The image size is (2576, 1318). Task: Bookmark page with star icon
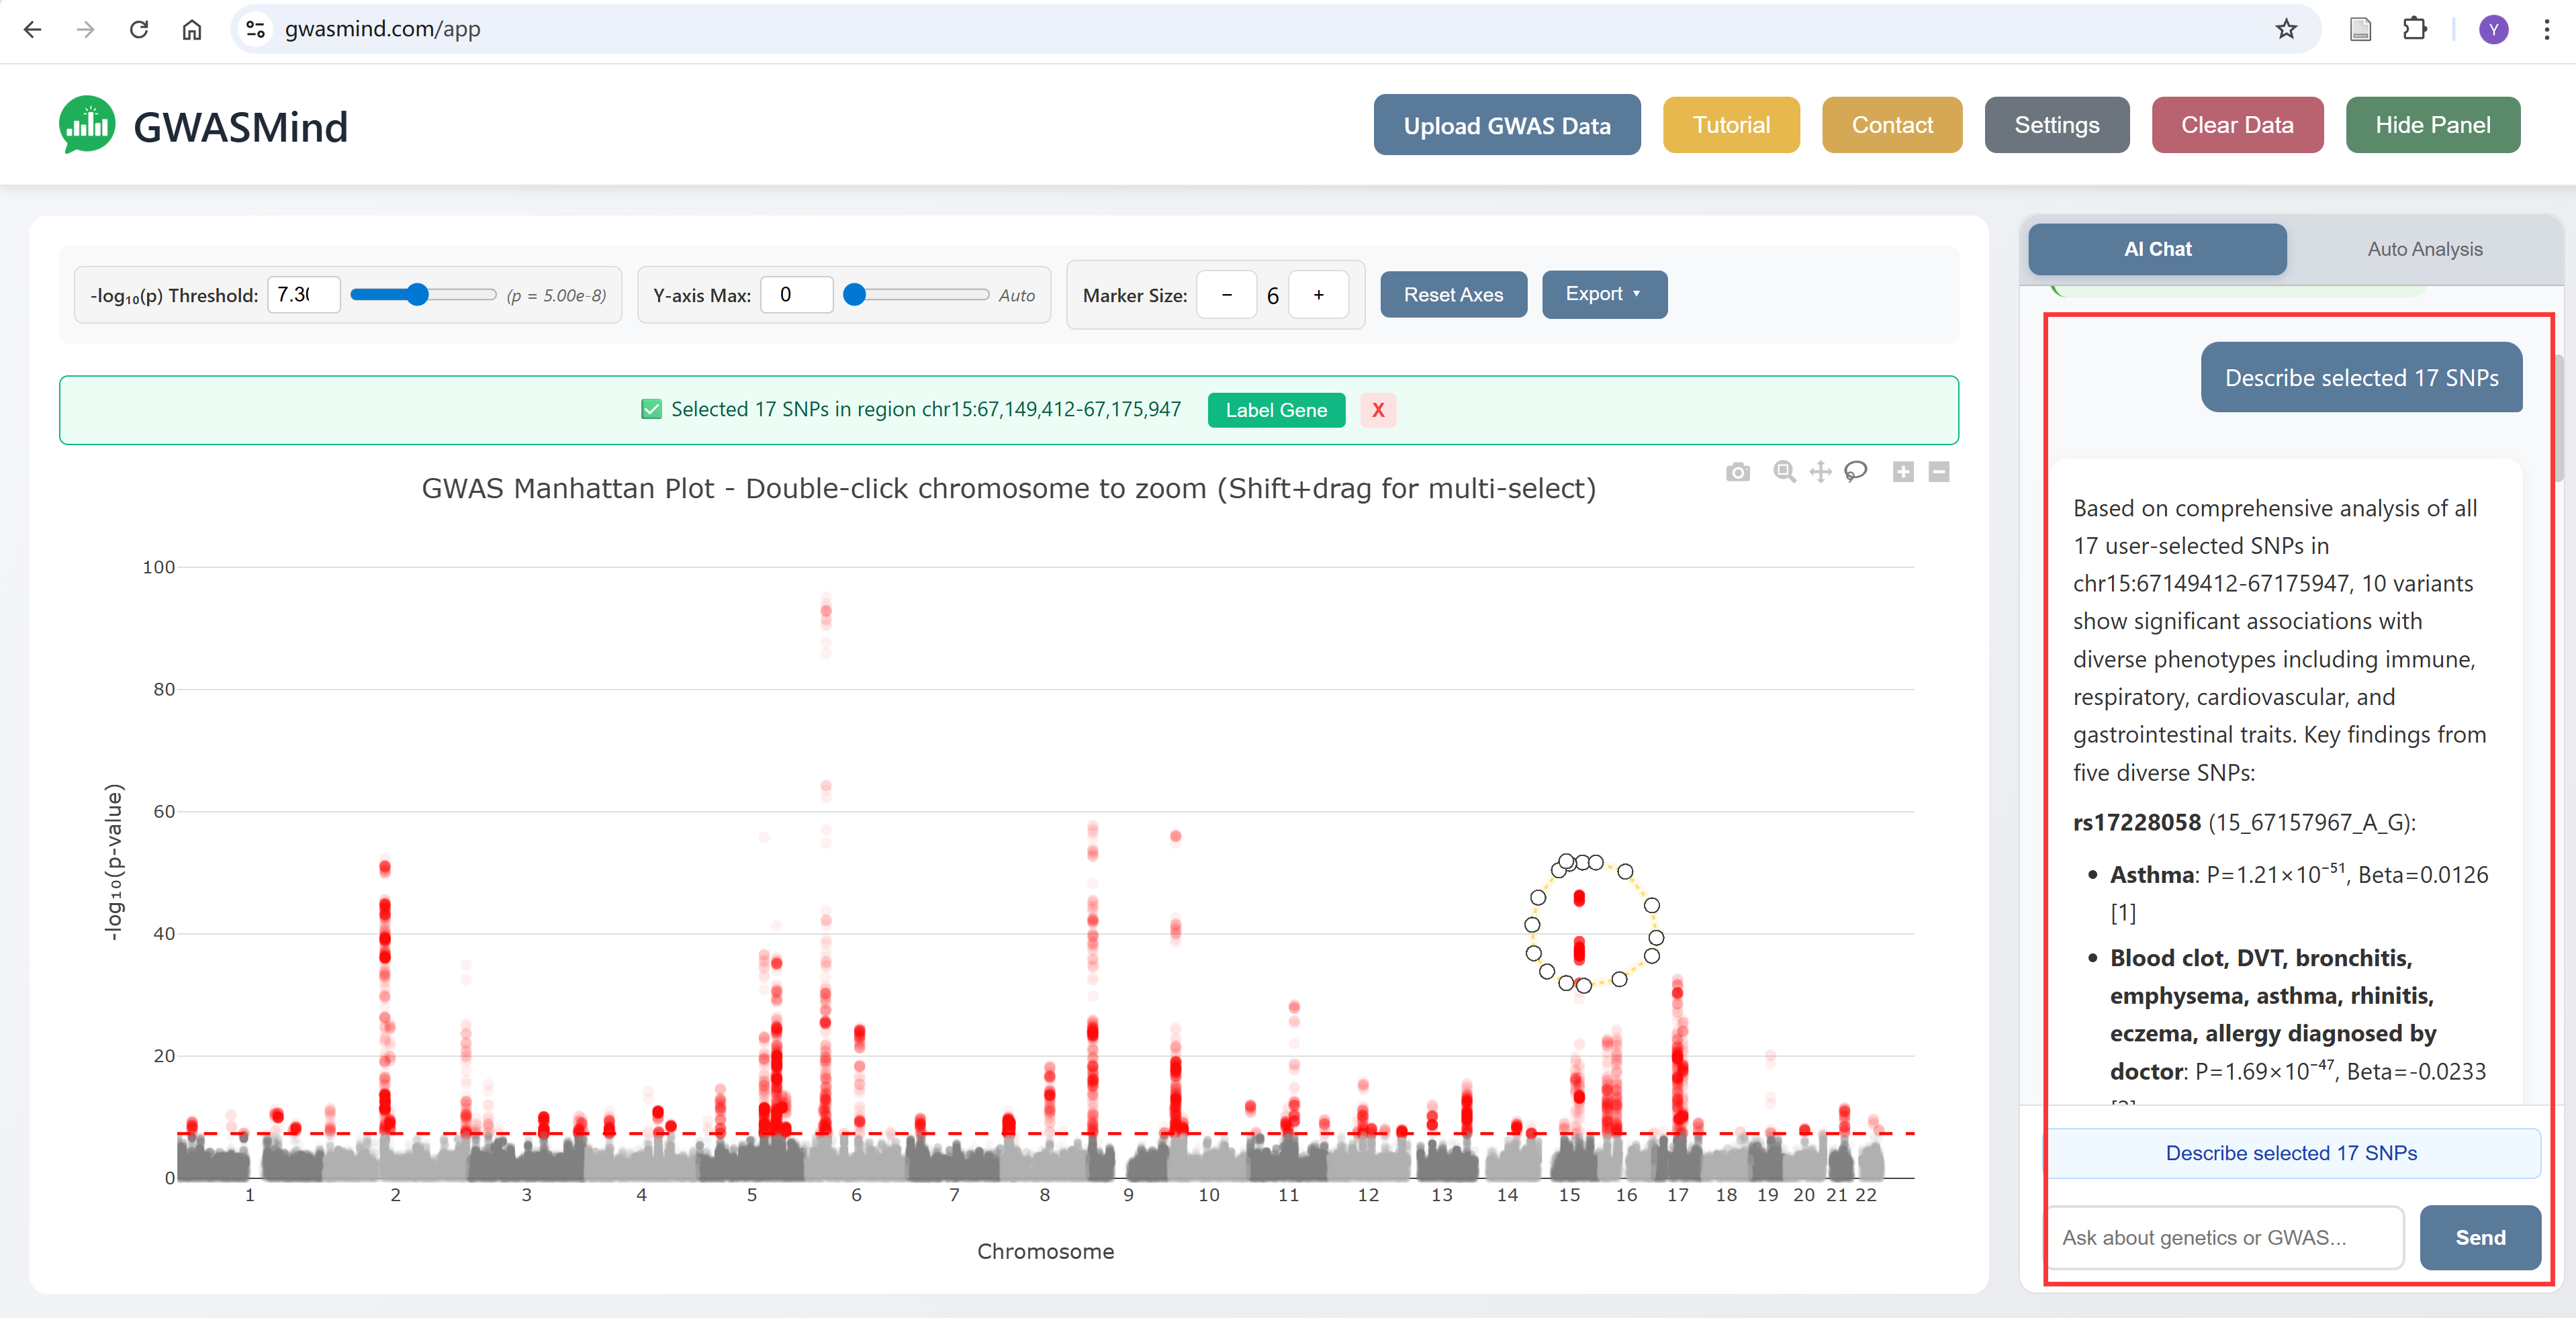2286,29
